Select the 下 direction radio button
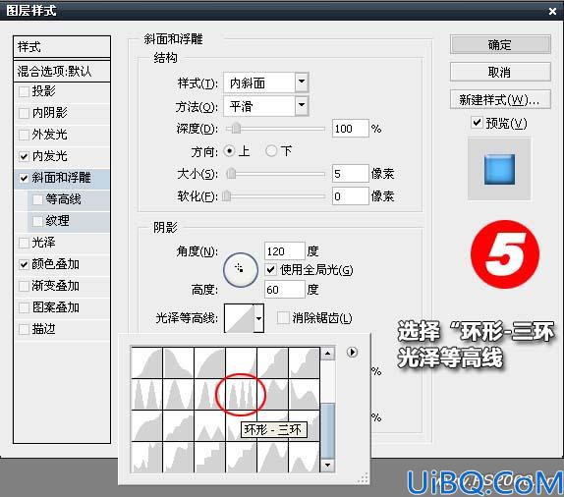 (271, 150)
